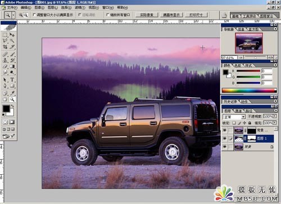Switch to Quick Mask mode
The image size is (281, 204).
pyautogui.click(x=12, y=122)
